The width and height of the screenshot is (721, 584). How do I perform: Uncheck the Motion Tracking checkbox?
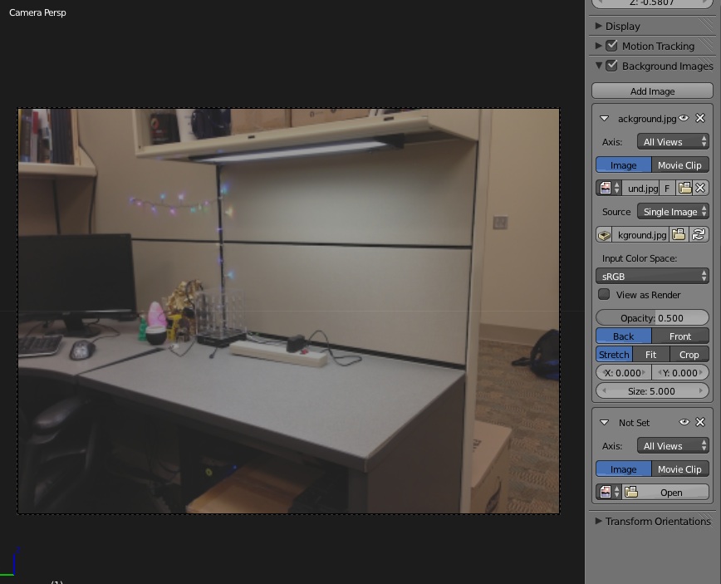[x=612, y=46]
